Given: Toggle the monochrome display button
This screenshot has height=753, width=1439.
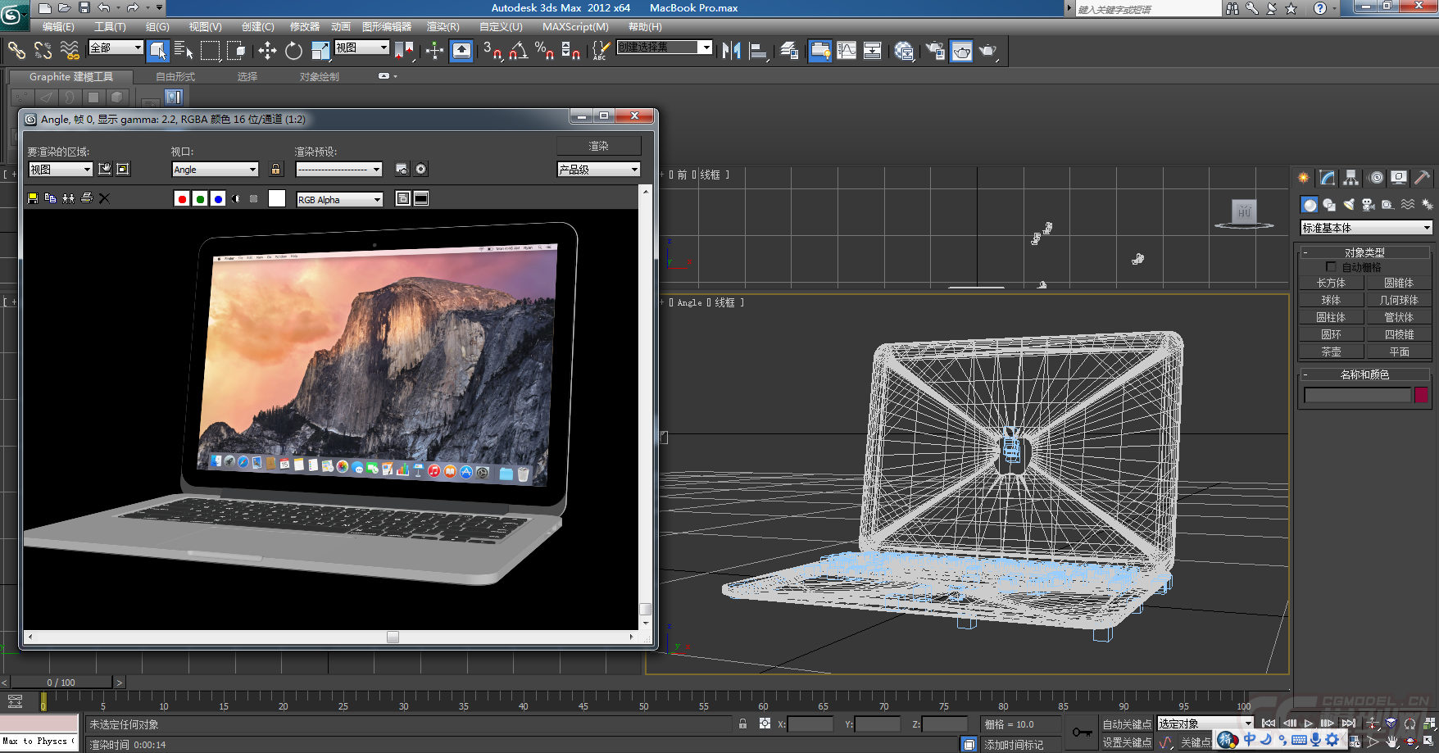Looking at the screenshot, I should pyautogui.click(x=254, y=199).
